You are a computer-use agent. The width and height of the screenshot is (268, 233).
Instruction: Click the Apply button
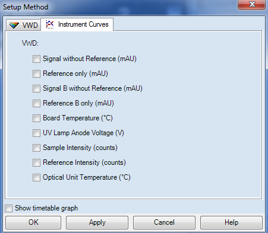coord(97,222)
